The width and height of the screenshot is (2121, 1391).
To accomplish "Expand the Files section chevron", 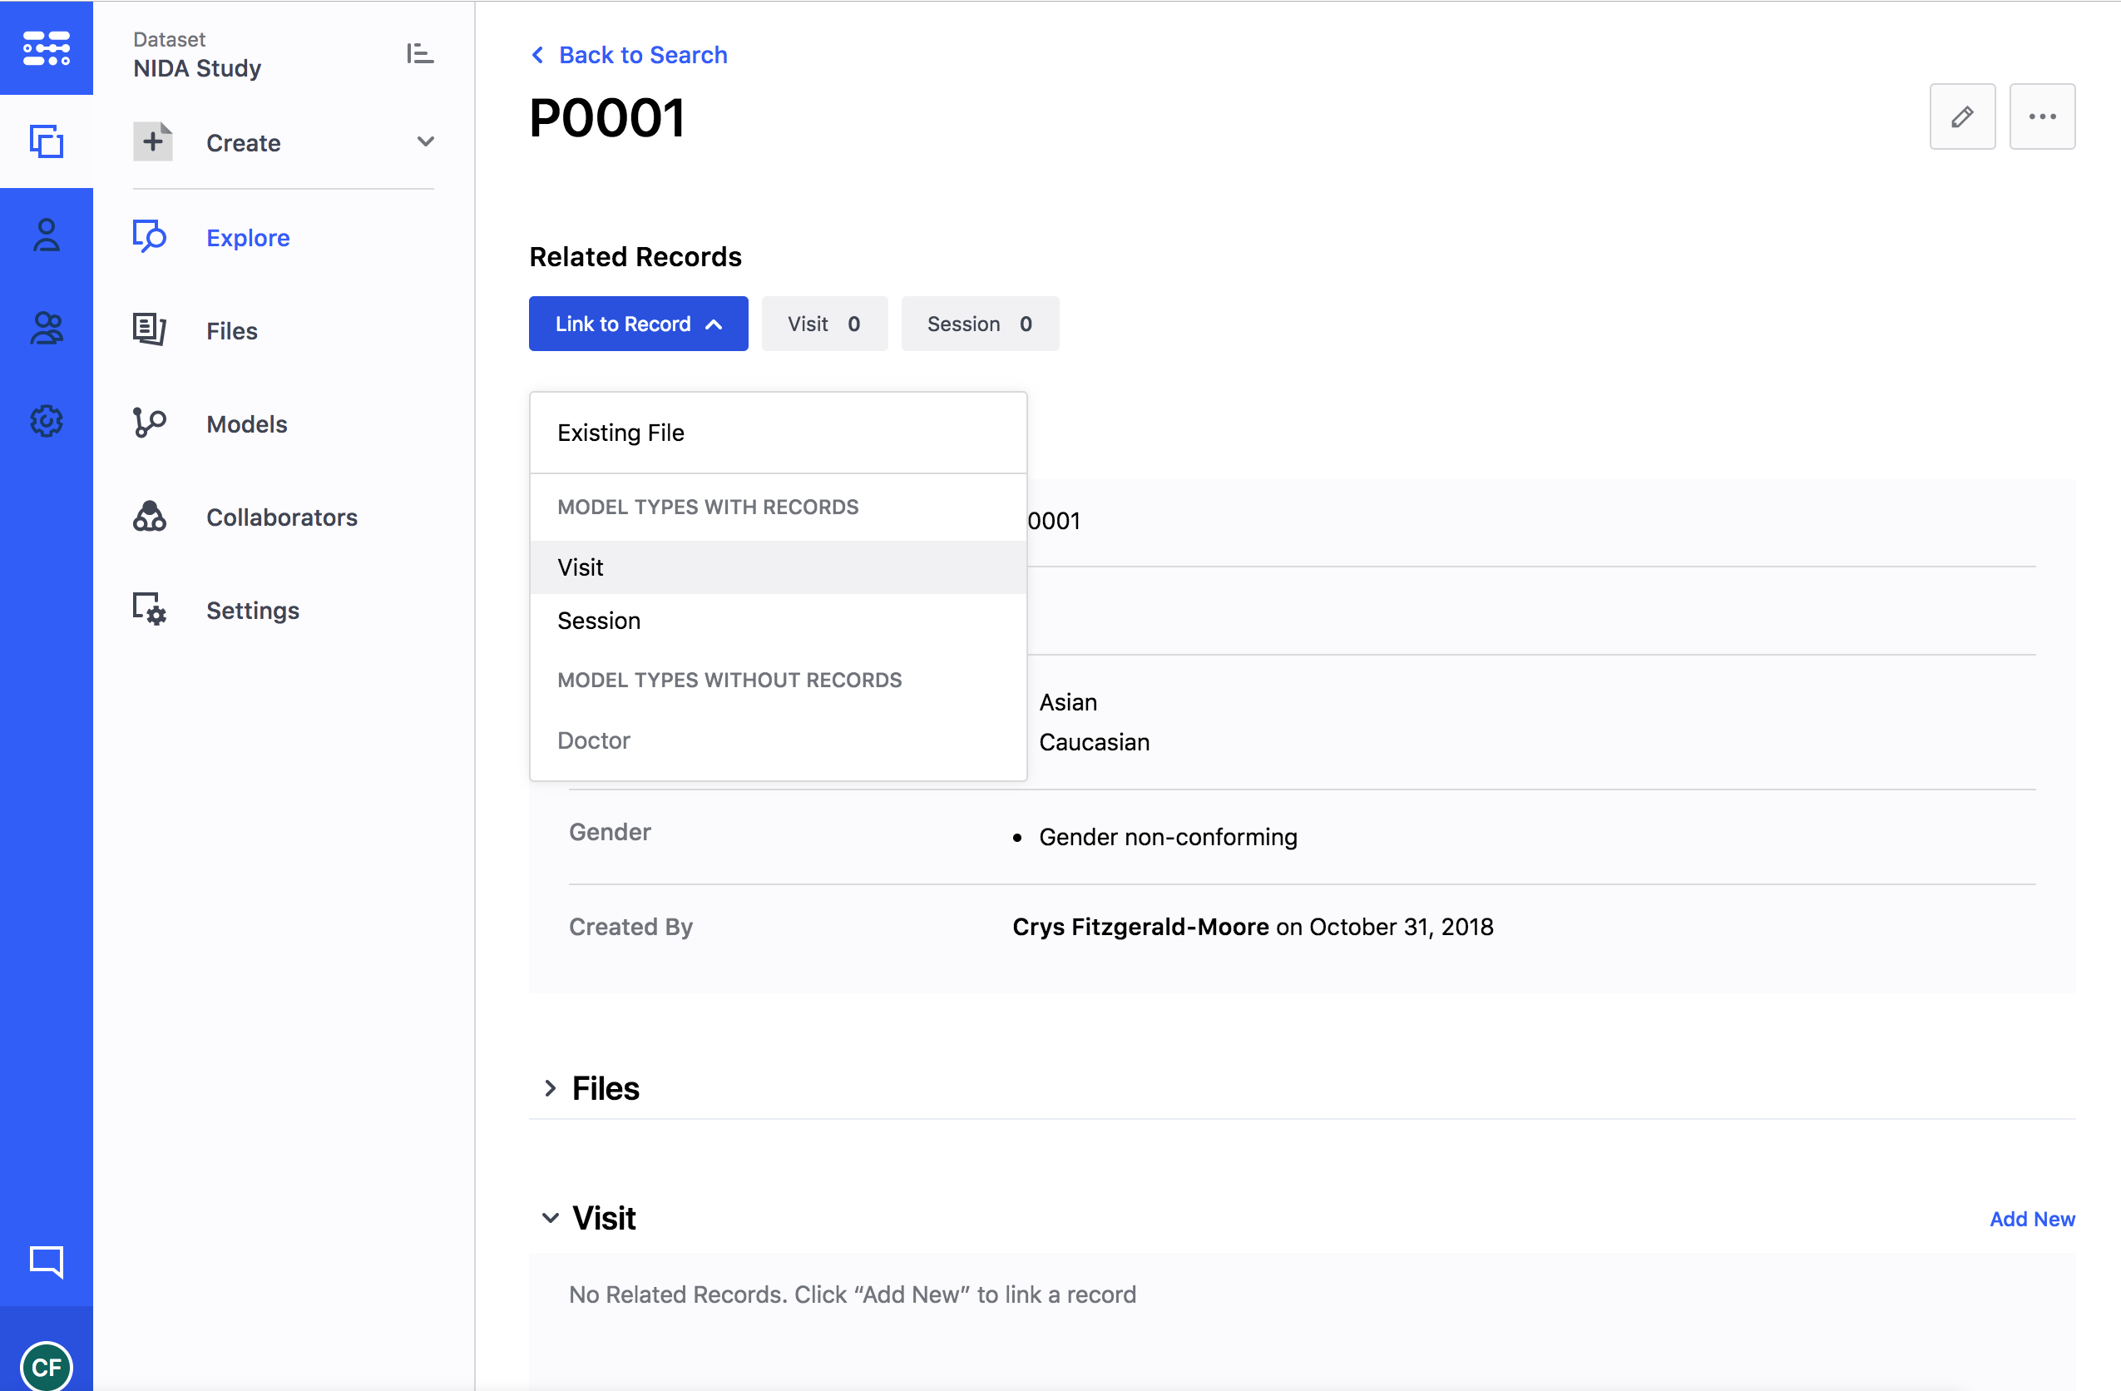I will pos(550,1088).
